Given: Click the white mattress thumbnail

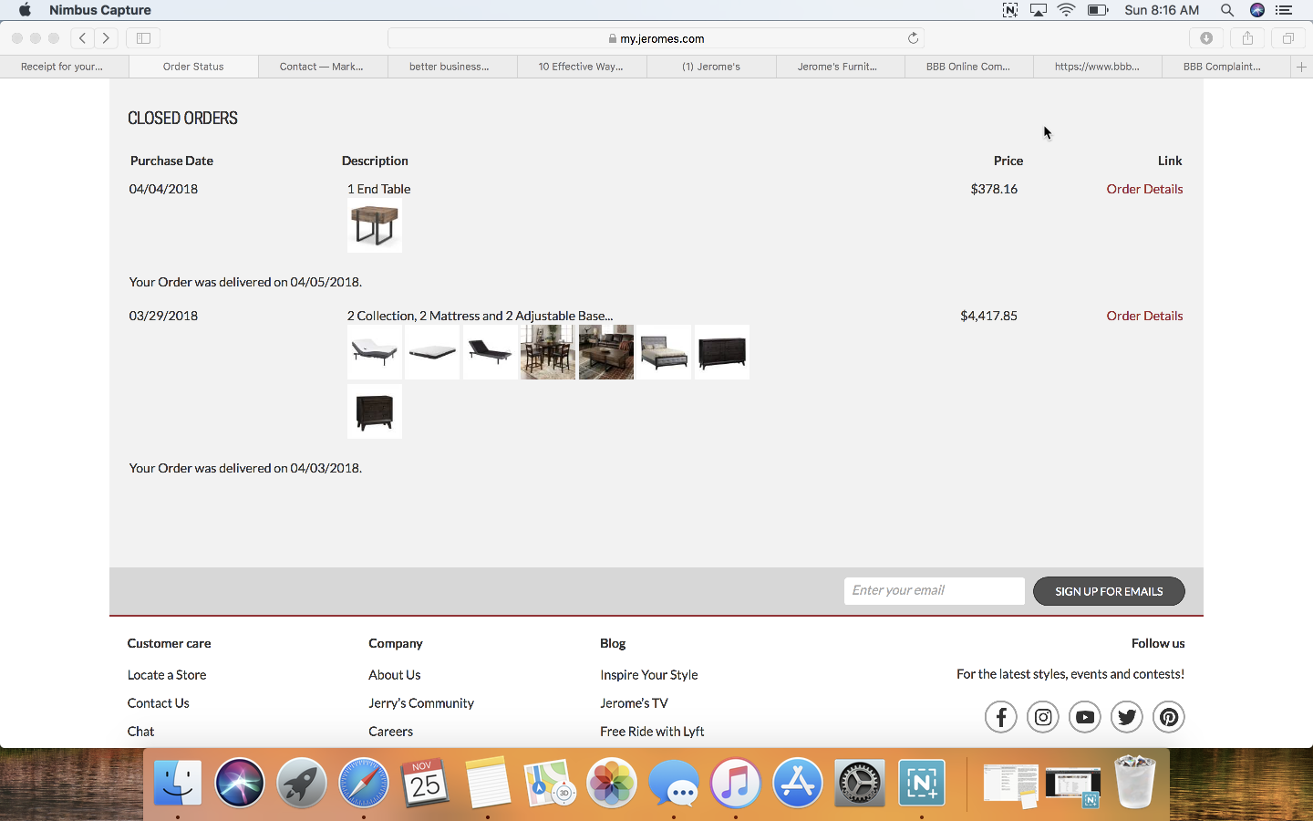Looking at the screenshot, I should [432, 352].
